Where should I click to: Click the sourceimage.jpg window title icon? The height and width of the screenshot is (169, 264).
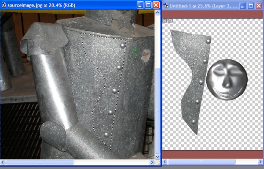tap(4, 5)
